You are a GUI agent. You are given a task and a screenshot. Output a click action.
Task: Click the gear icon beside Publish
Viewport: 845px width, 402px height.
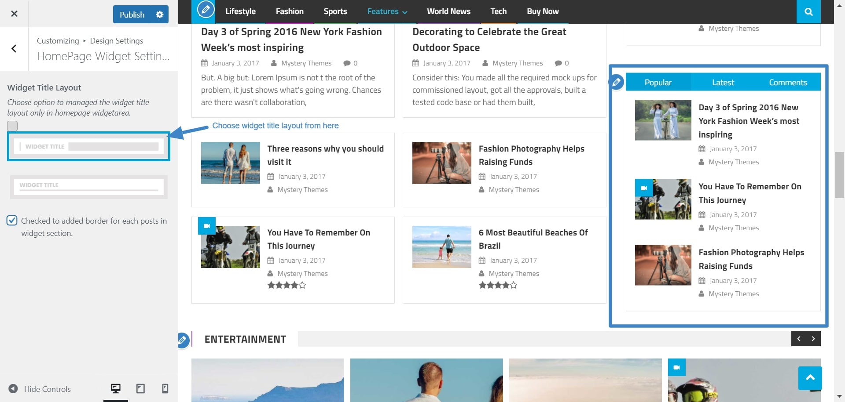pyautogui.click(x=159, y=14)
